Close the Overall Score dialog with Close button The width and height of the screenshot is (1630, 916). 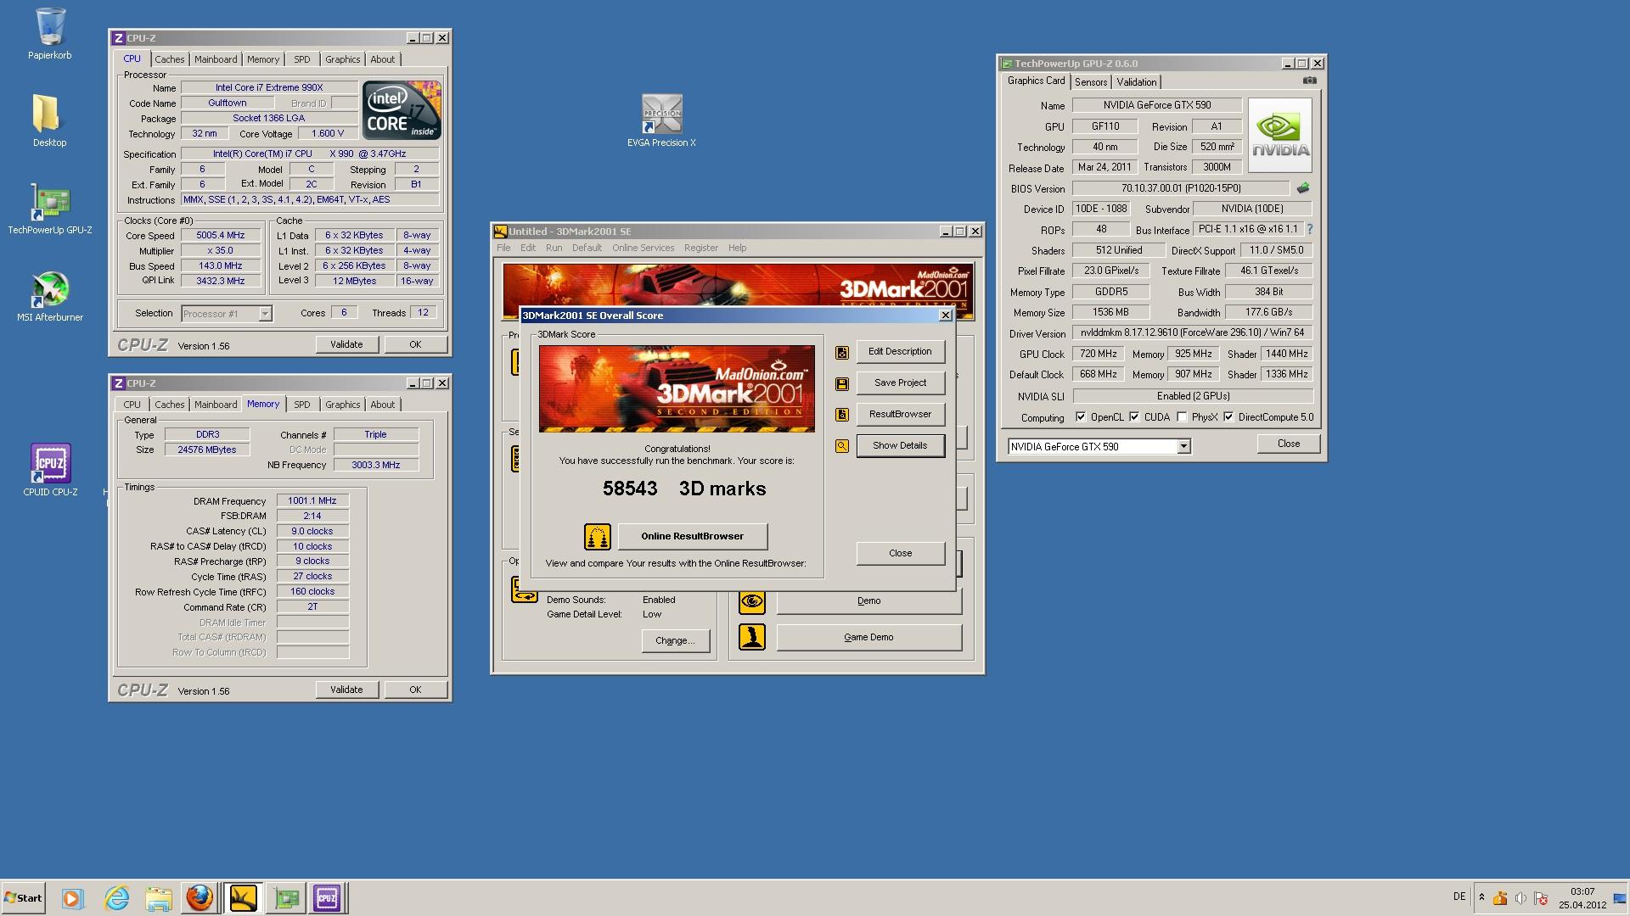900,554
